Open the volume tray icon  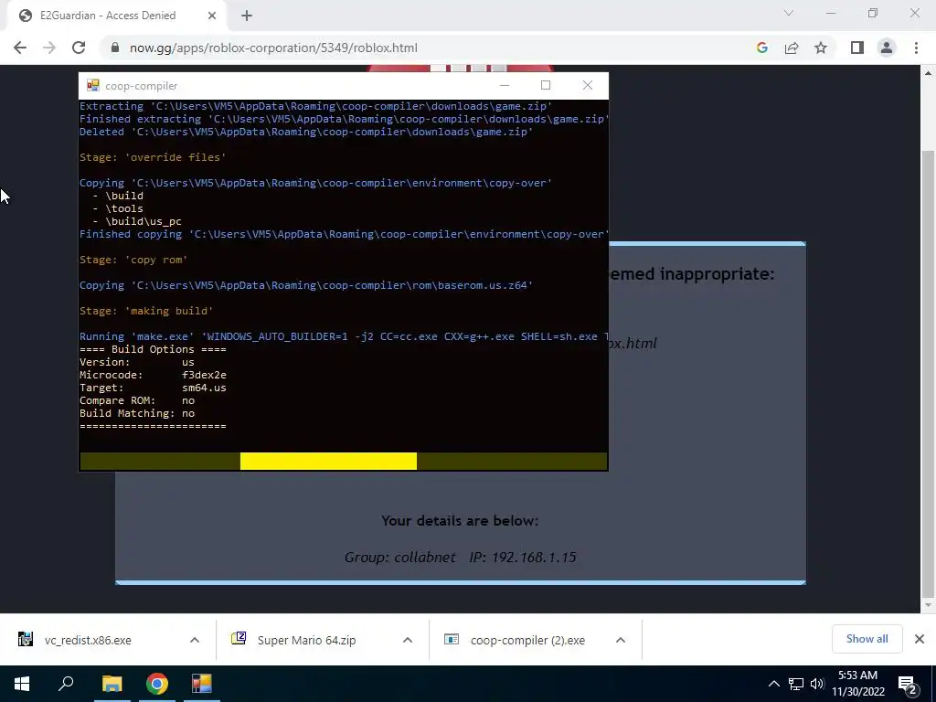pos(817,684)
